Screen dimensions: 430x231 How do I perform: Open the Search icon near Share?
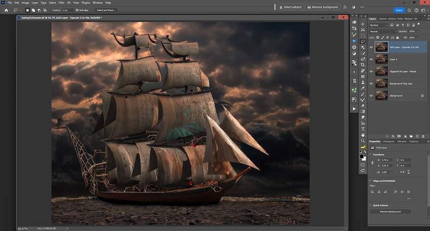(409, 10)
